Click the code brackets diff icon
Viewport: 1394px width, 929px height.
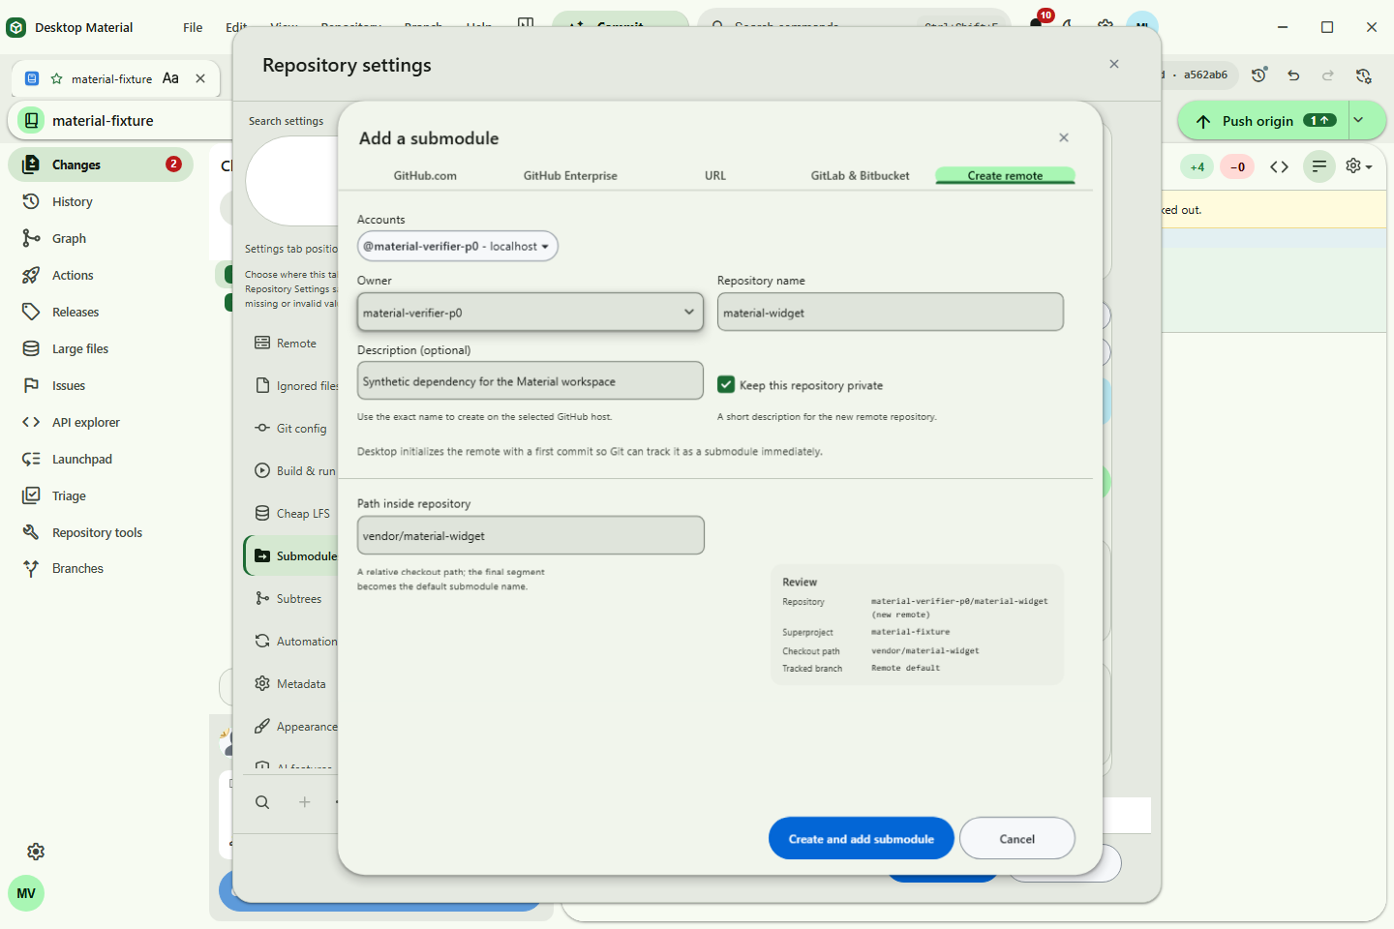pyautogui.click(x=1279, y=166)
